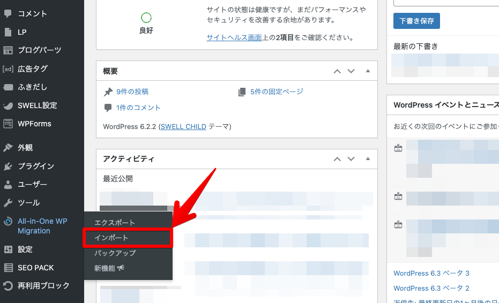Select バックアップ in the migration submenu
This screenshot has height=303, width=499.
pos(115,253)
